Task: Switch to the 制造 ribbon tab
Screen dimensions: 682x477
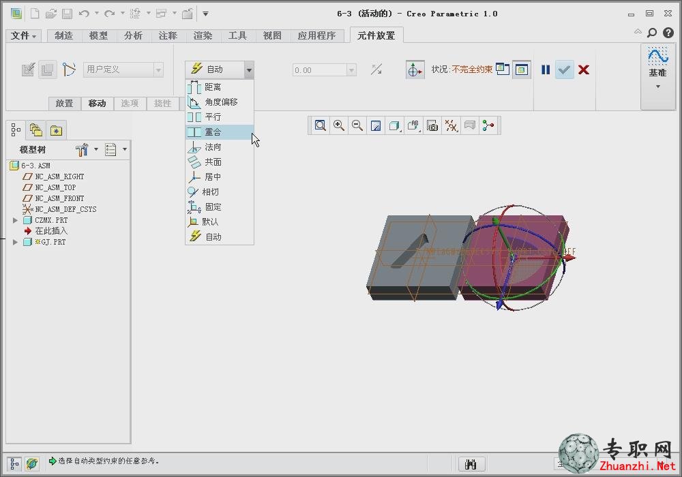Action: pos(64,35)
